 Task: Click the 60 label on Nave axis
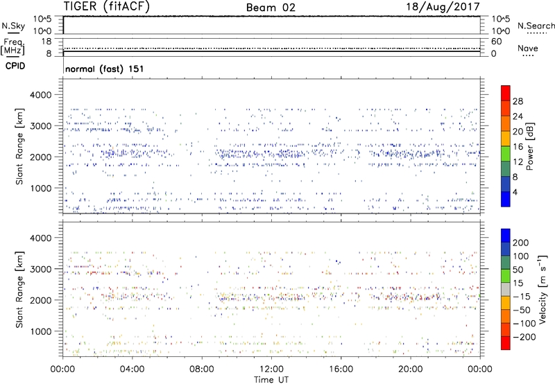point(496,42)
